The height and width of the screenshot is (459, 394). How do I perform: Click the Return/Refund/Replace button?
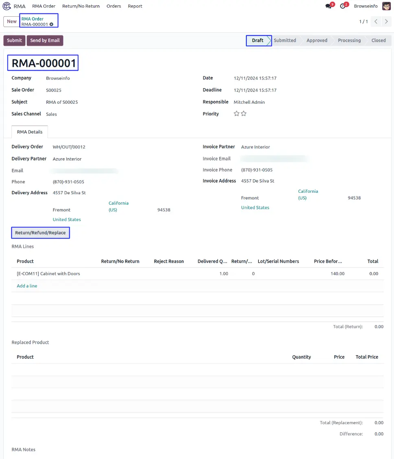(x=40, y=233)
